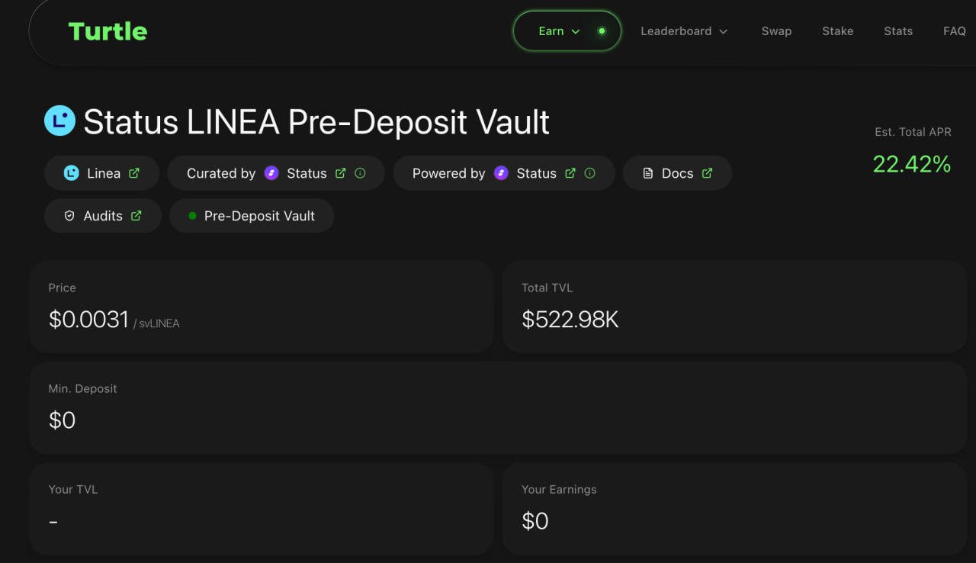
Task: Open external link icon on Audits chip
Action: coord(136,216)
